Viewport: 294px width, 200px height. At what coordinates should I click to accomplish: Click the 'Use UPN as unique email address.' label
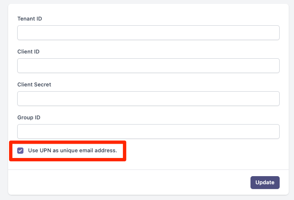click(x=73, y=150)
